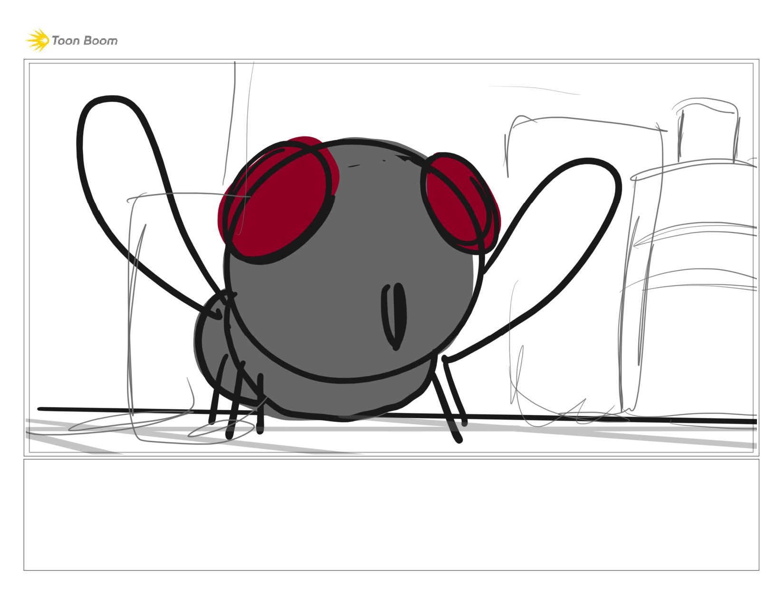The height and width of the screenshot is (606, 784).
Task: Click the Toon Boom starburst logo icon
Action: [x=38, y=40]
